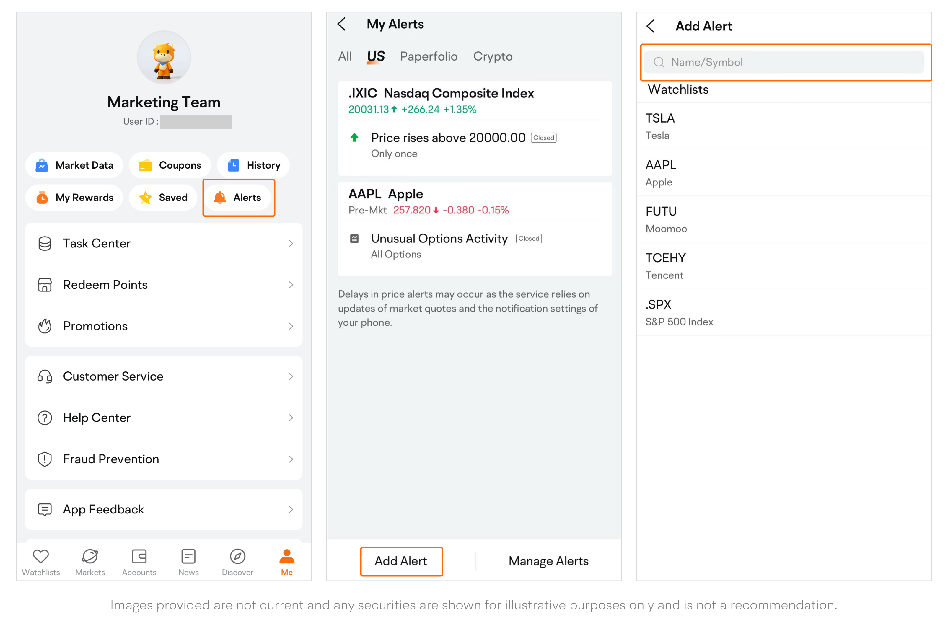Open Customer Service row chevron

pos(291,376)
